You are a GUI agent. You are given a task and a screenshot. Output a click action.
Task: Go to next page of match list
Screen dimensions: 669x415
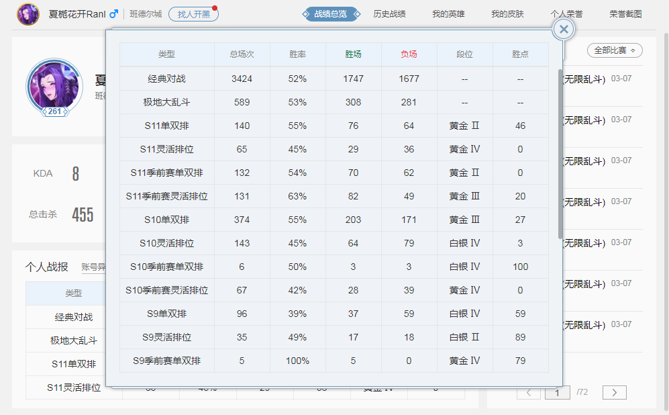coord(615,392)
